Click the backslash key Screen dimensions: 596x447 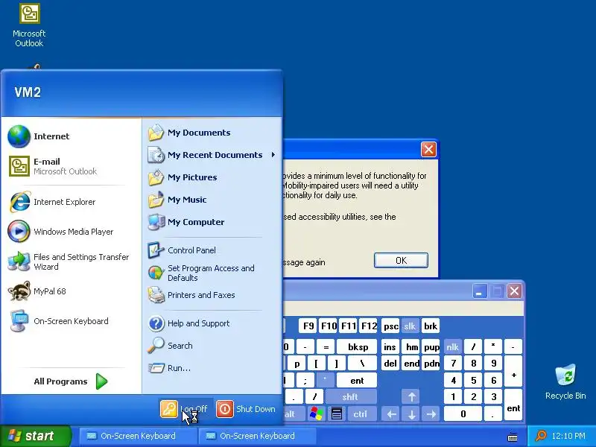[x=362, y=364]
